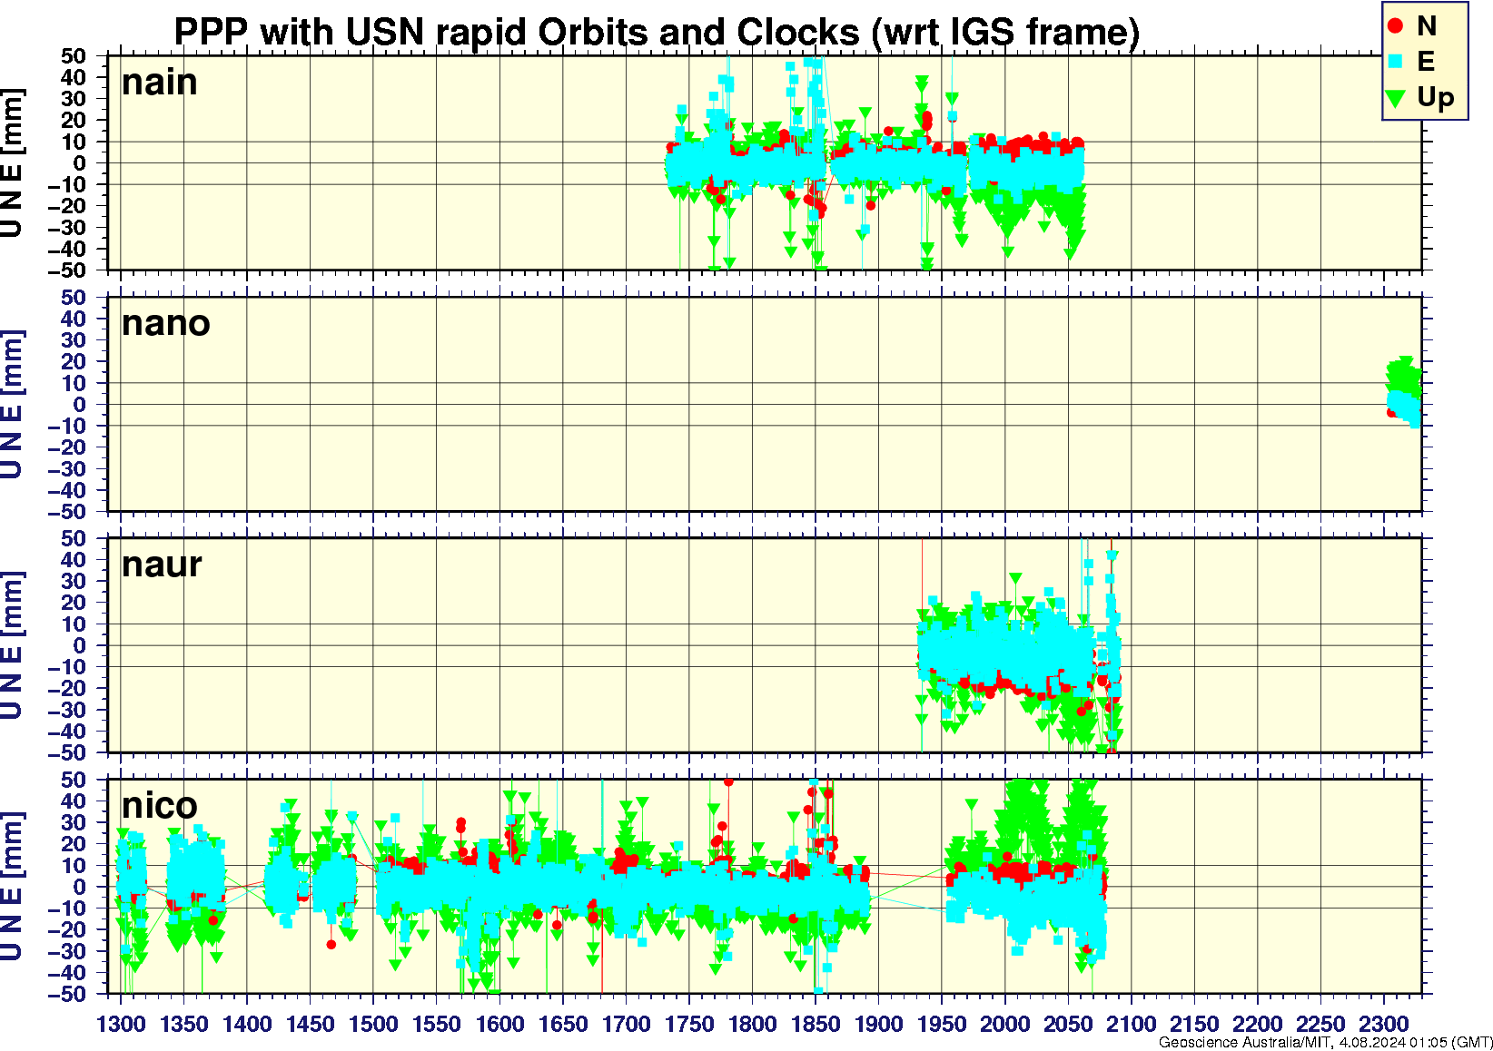Click the -50 y-axis value of nain panel

coord(66,270)
